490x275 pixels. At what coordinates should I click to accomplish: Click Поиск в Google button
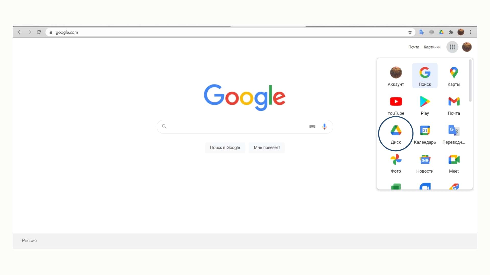tap(225, 147)
